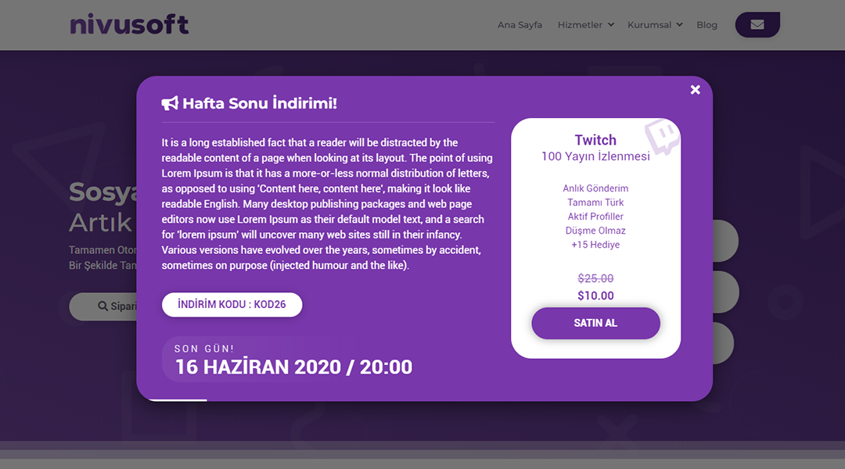Click the +15 Hediye feature line
The image size is (845, 469).
pos(595,245)
